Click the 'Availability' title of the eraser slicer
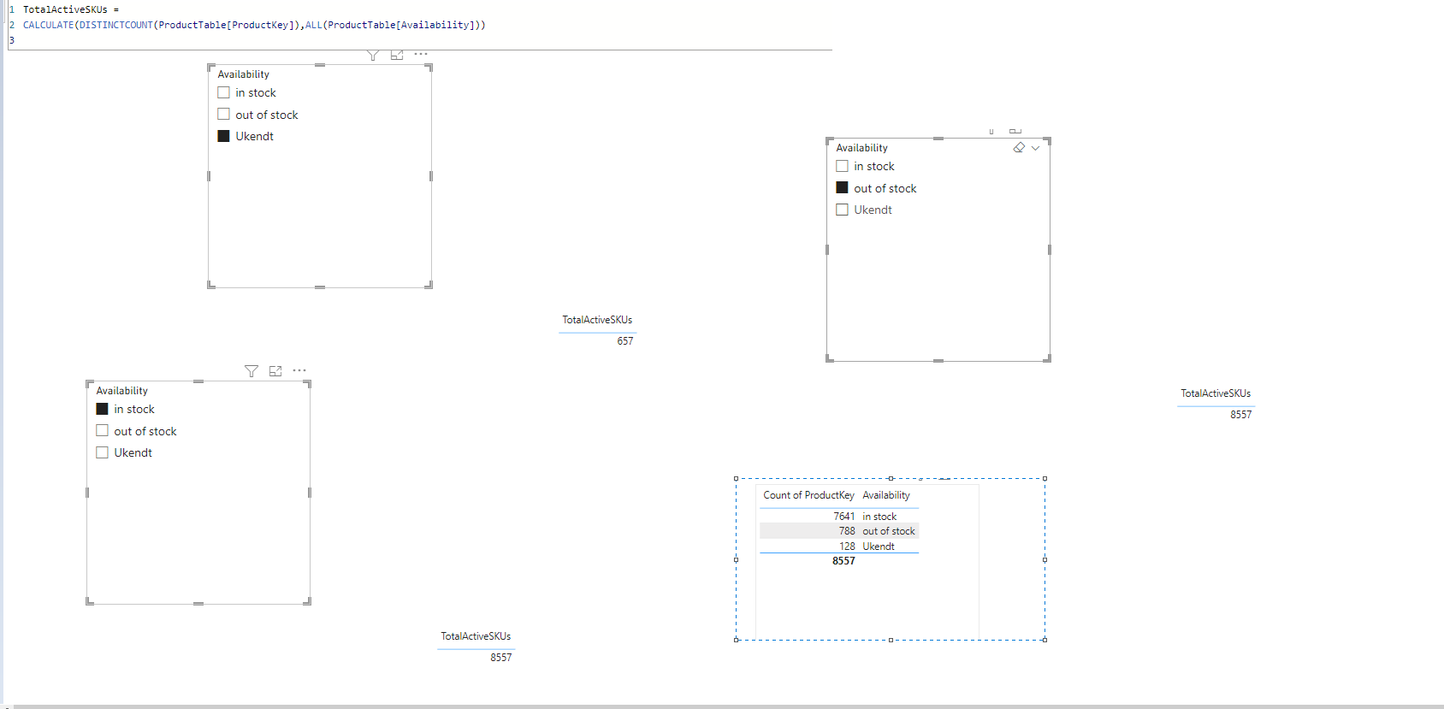The height and width of the screenshot is (709, 1444). (861, 148)
